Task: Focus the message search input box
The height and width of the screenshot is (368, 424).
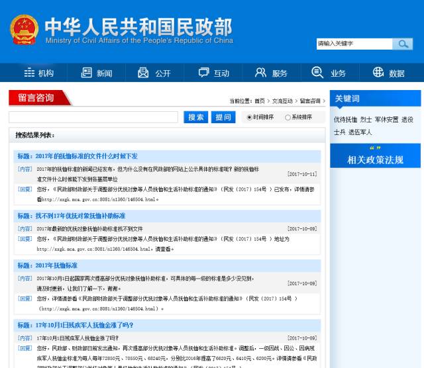Action: pos(93,117)
